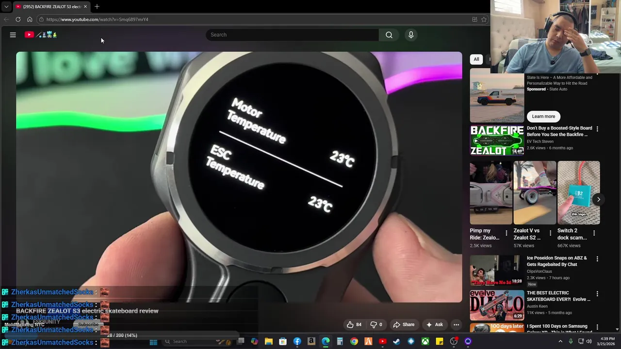Play the BACKFIRE ZEALOT 14:49 video thumbnail
The width and height of the screenshot is (621, 349).
497,141
